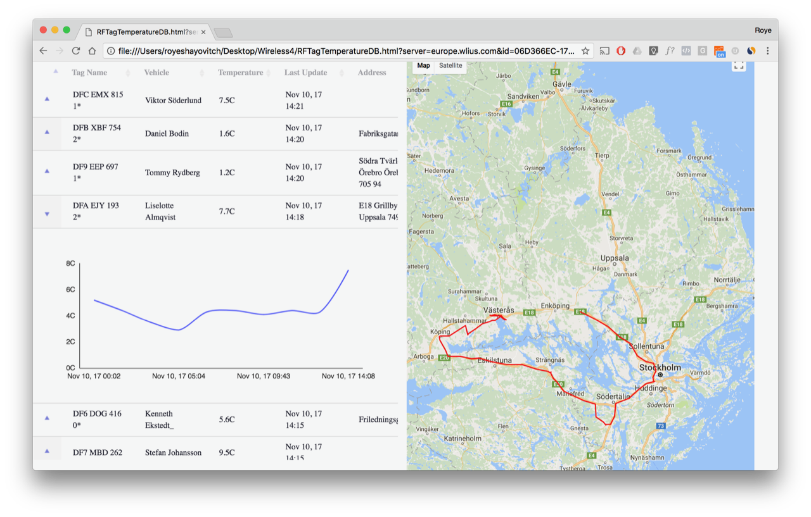
Task: Expand the DFB XBF 754 row
Action: pos(47,132)
